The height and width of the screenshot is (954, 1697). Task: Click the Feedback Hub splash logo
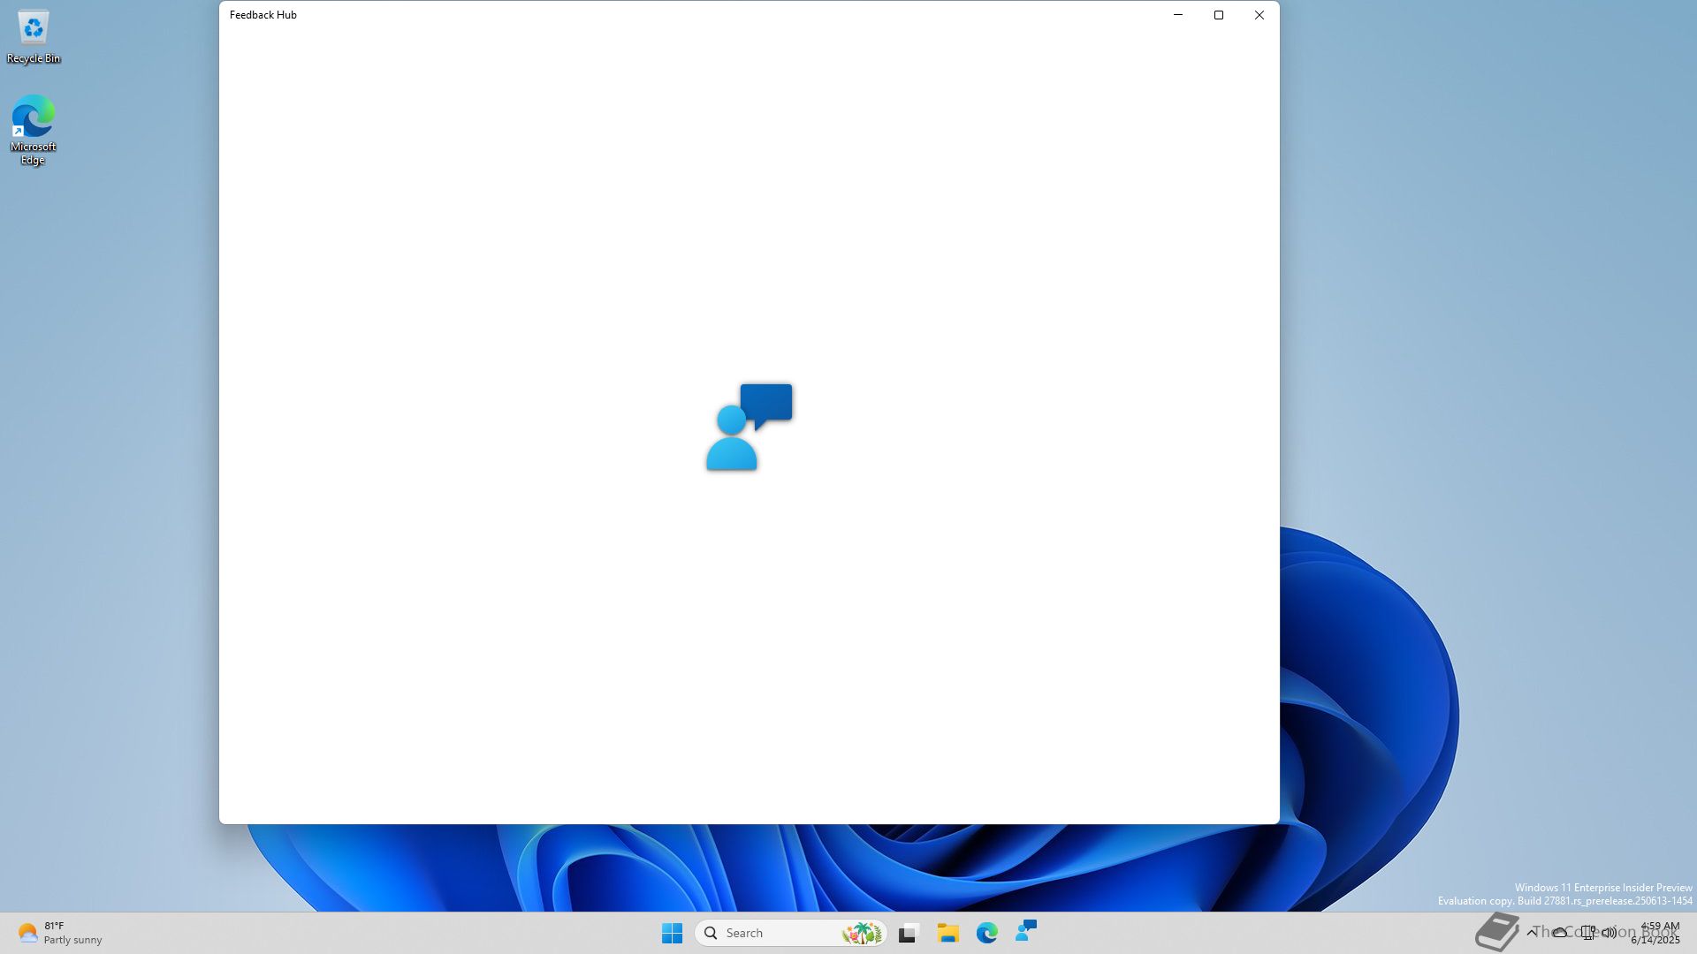click(x=749, y=427)
